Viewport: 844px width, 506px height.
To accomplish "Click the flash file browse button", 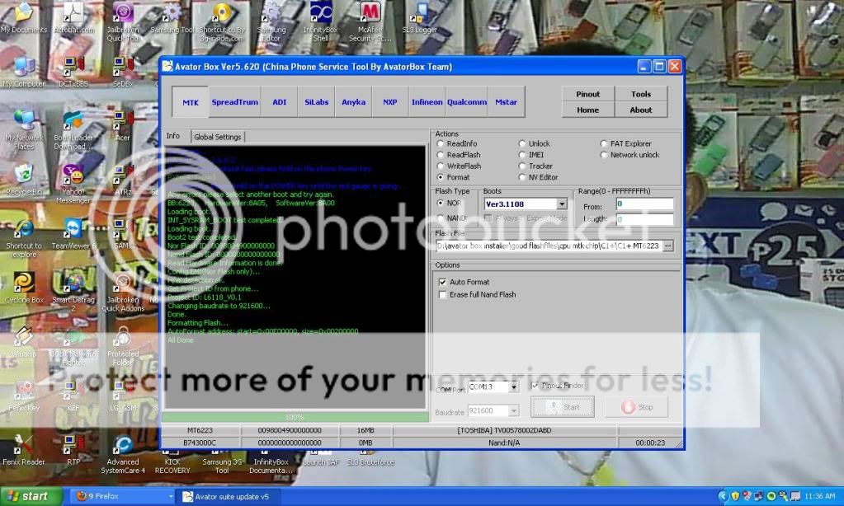I will tap(667, 246).
